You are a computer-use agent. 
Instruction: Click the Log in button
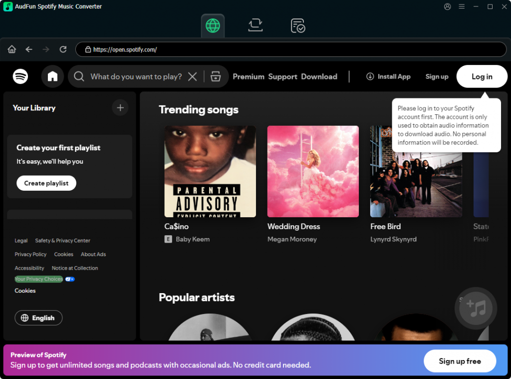click(x=482, y=76)
